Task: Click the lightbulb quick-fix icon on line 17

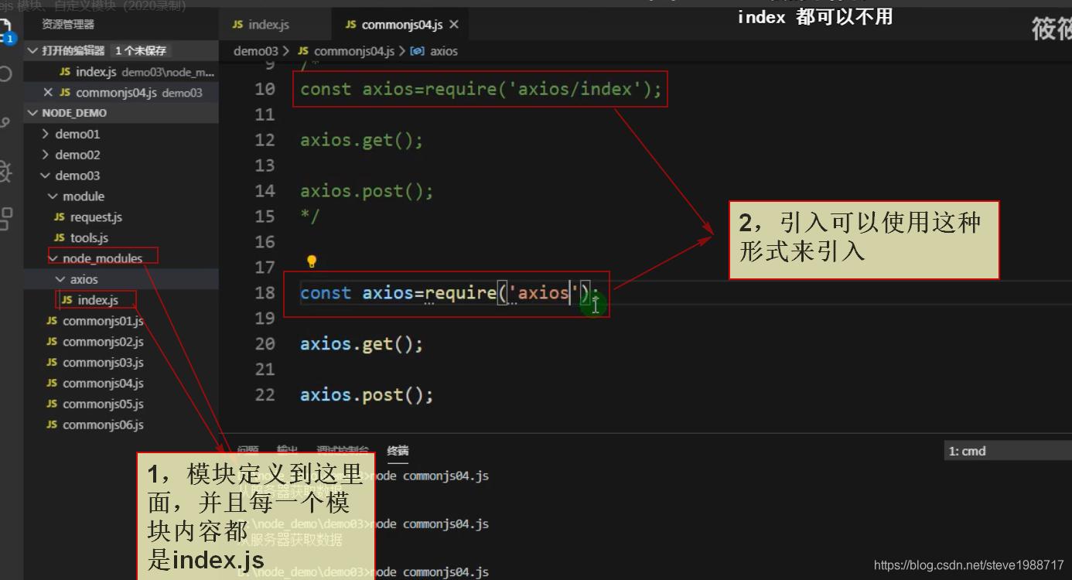Action: click(312, 261)
